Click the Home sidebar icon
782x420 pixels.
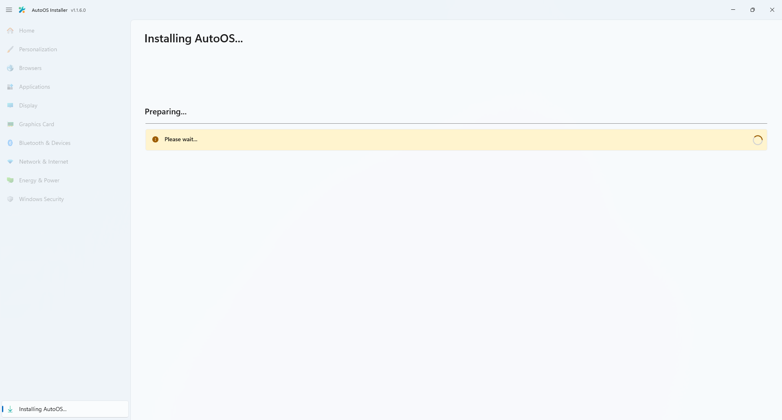[x=10, y=31]
